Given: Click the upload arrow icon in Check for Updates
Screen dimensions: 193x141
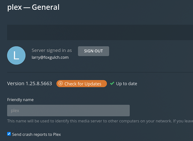Looking at the screenshot, I should [x=61, y=83].
